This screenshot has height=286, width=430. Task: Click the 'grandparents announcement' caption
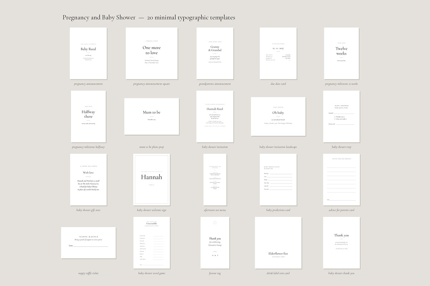coord(215,84)
